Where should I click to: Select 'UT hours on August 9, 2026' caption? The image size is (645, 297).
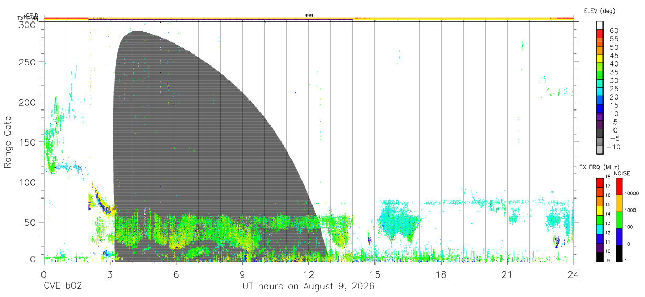coord(308,287)
